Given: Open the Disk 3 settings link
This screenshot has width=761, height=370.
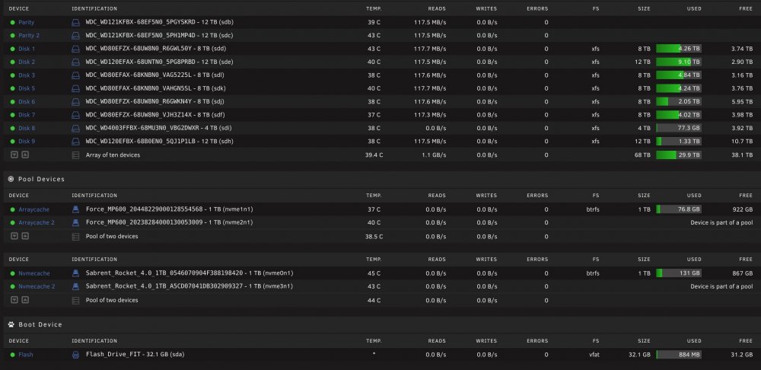Looking at the screenshot, I should point(27,75).
